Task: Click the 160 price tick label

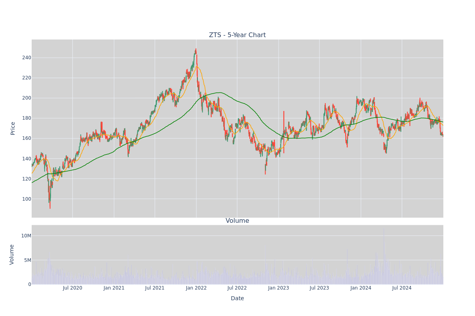Action: [27, 138]
